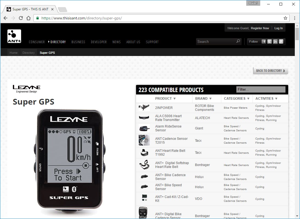300x219 pixels.
Task: Click the ALATECH brand cell
Action: pos(202,118)
